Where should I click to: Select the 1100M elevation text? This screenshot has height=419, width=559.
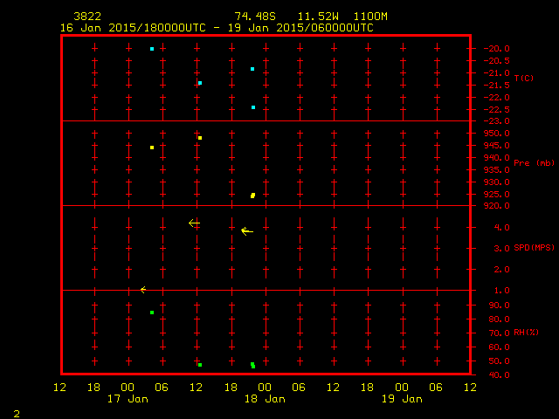coord(370,17)
